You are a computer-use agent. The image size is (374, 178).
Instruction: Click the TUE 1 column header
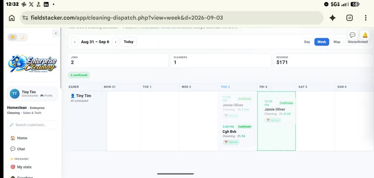tap(160, 87)
